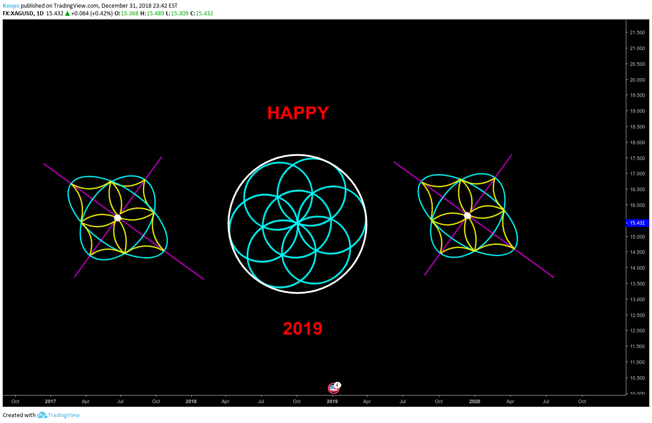Click the 13.000 price axis label

(637, 299)
